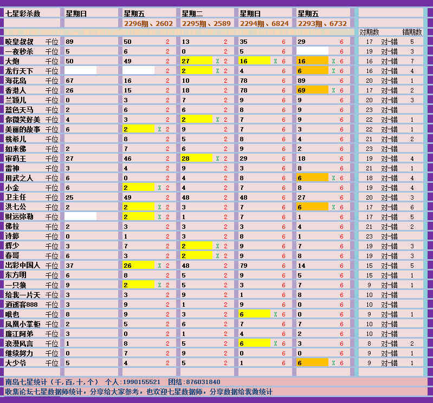Click the green X in 大少爷 row
Screen dimensions: 433x403
pyautogui.click(x=334, y=363)
